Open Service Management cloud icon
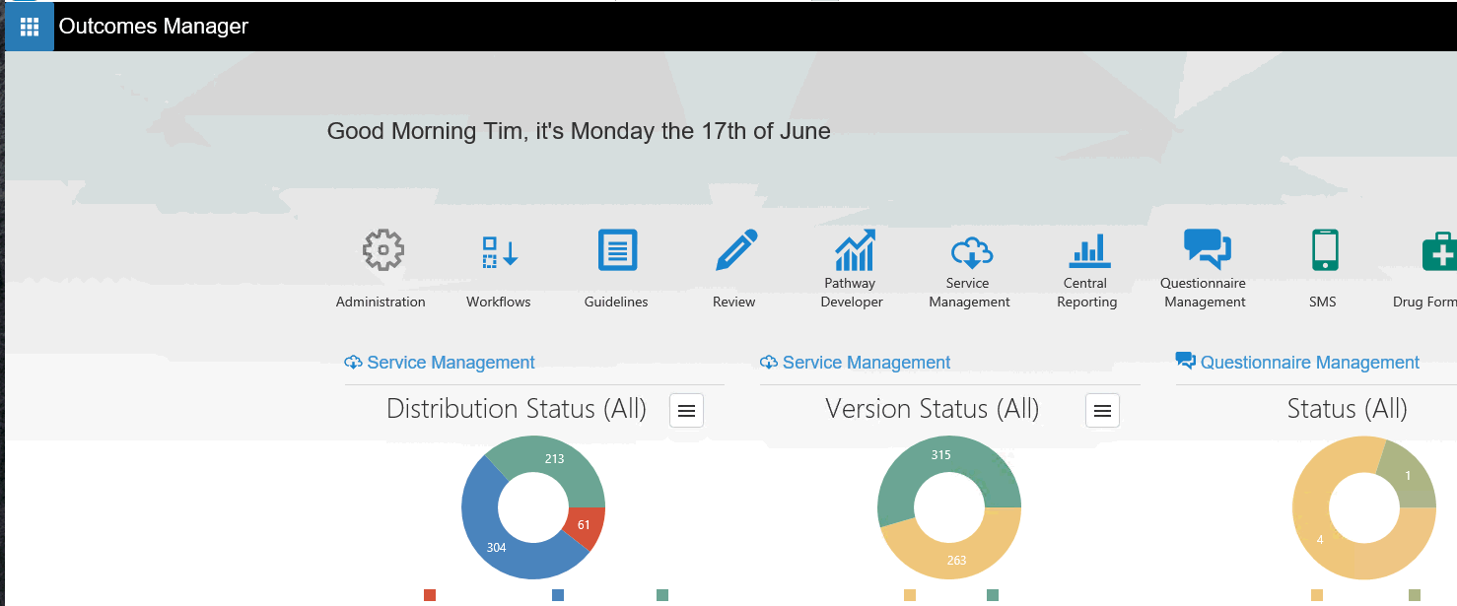Image resolution: width=1457 pixels, height=606 pixels. 970,252
